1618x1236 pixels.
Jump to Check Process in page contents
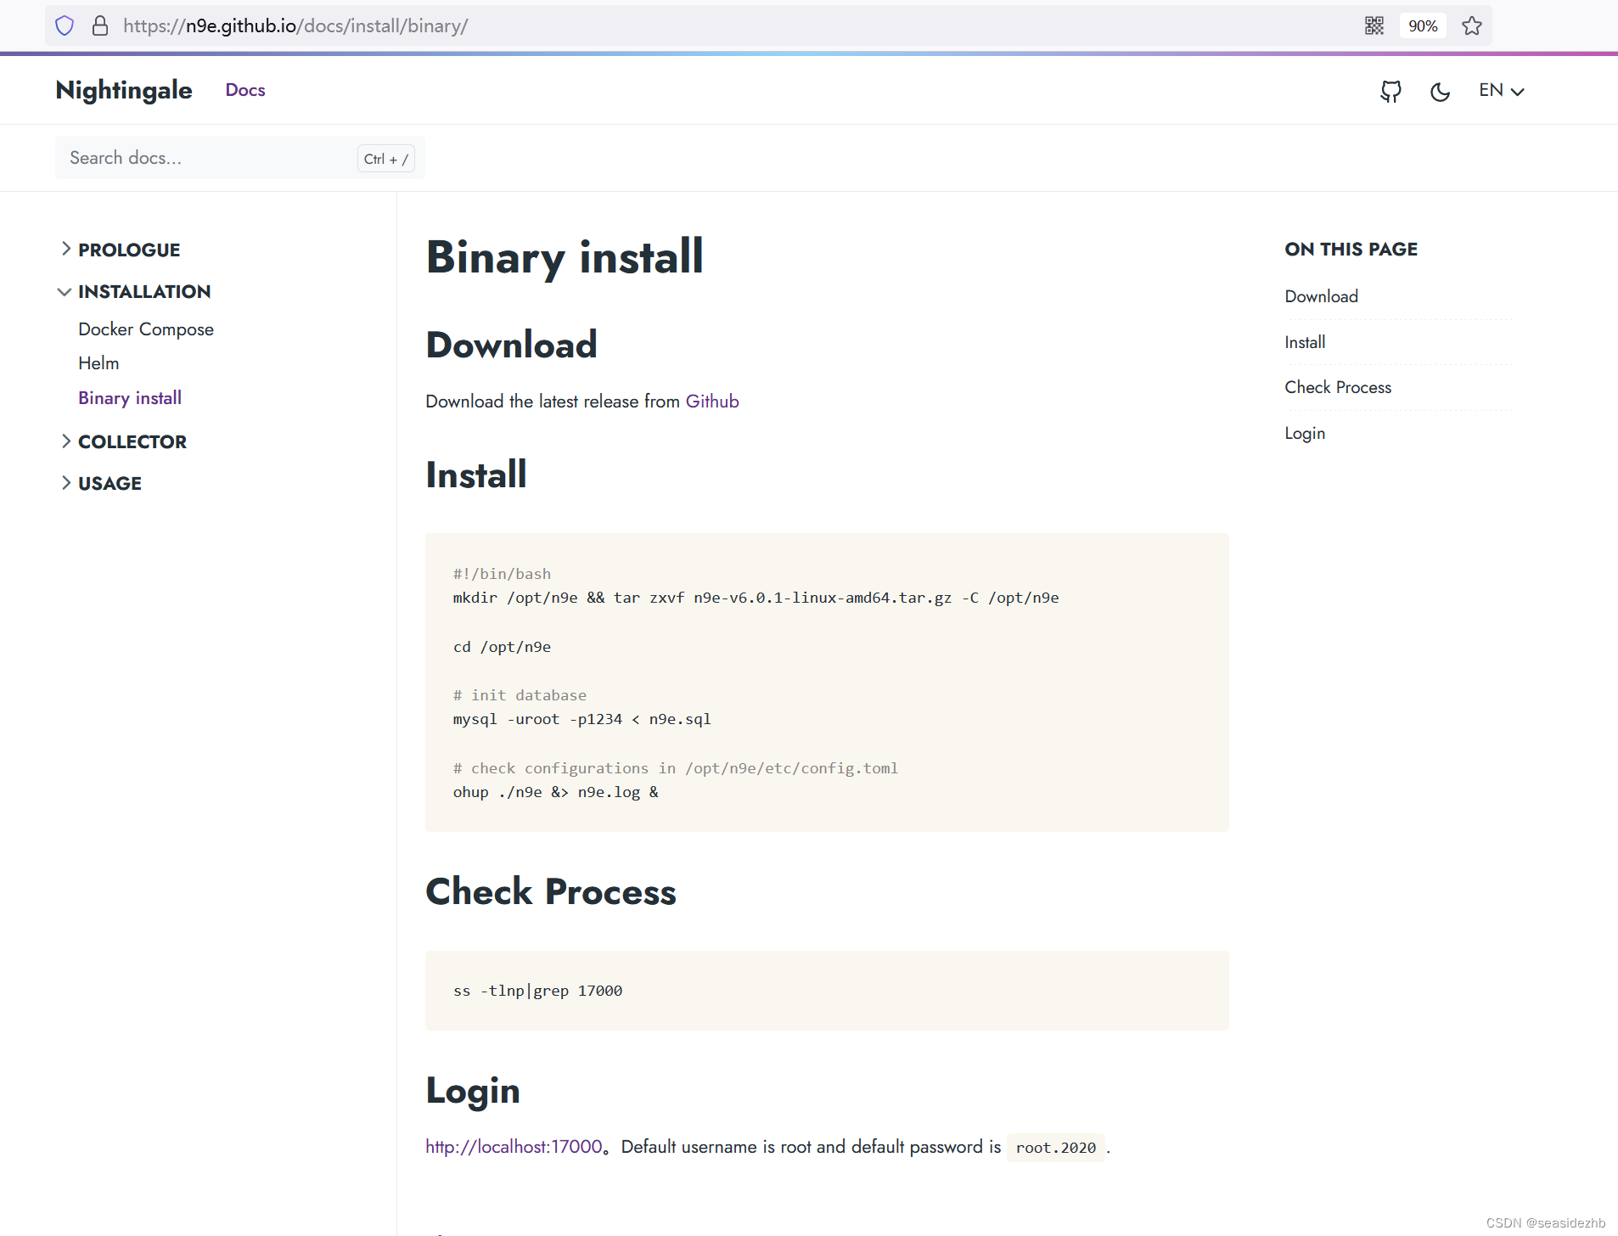(1338, 387)
